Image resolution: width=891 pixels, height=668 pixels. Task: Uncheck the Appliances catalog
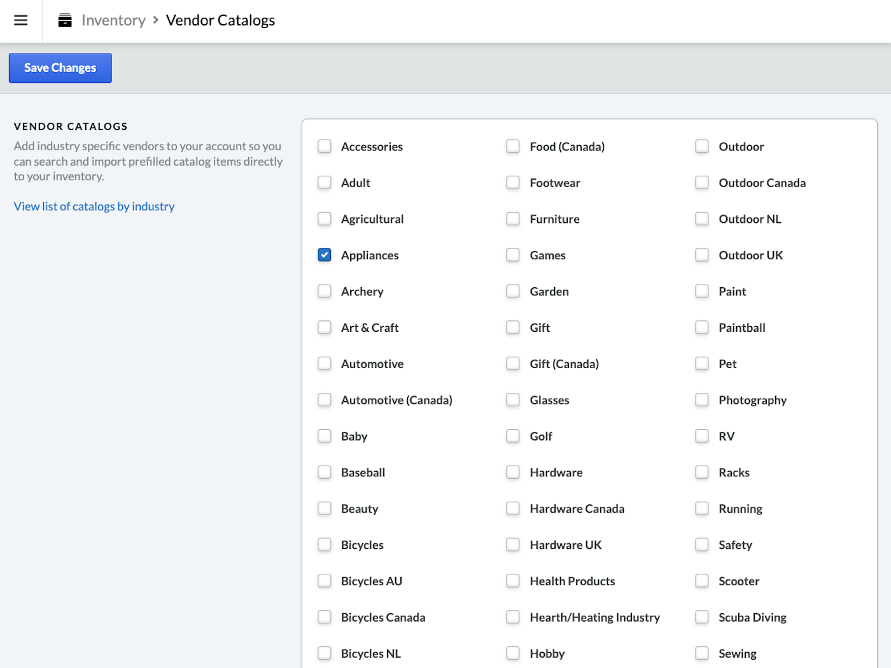coord(324,255)
